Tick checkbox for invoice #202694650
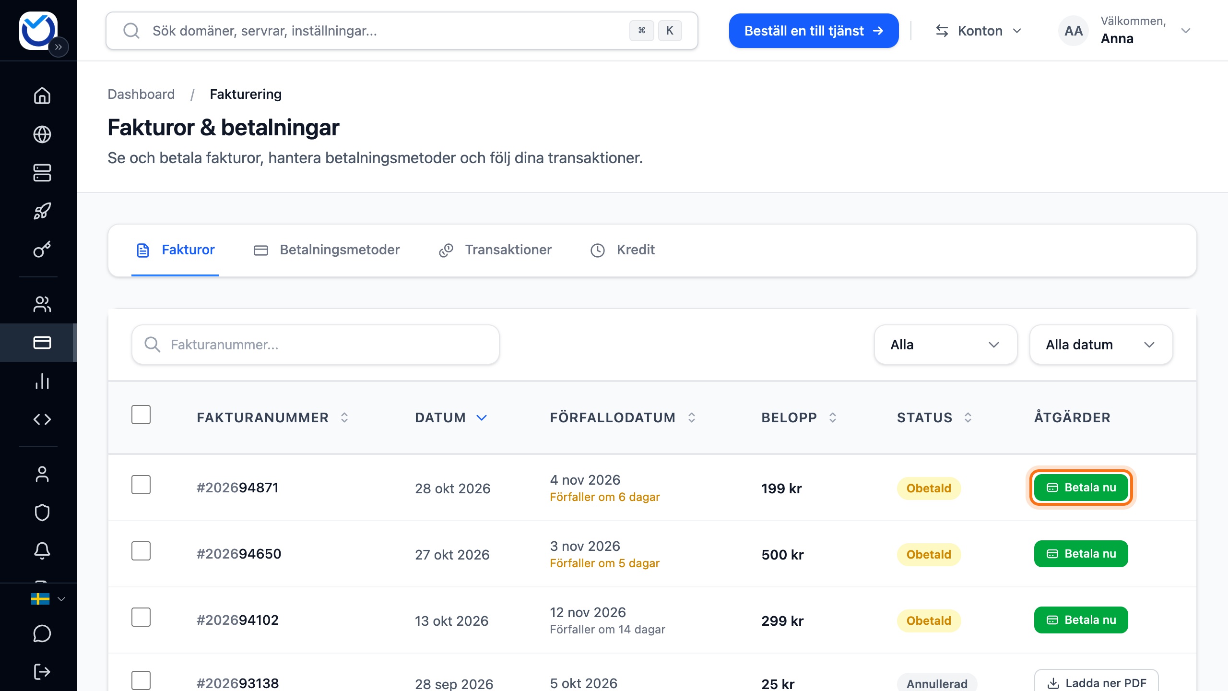 point(141,551)
